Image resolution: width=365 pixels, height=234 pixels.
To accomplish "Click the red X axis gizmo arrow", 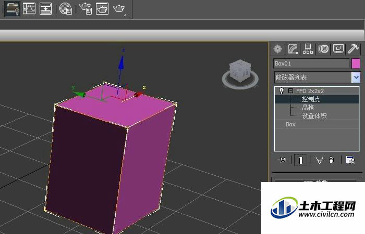I will click(138, 94).
